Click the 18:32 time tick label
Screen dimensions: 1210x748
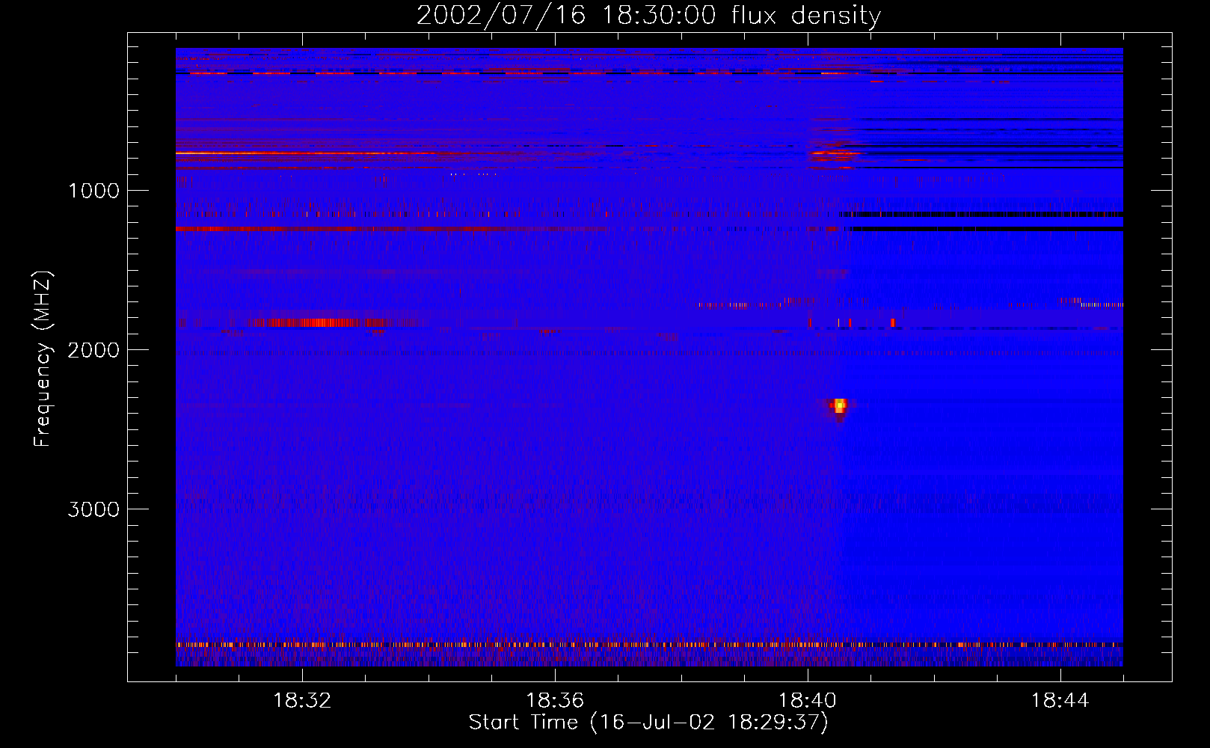[303, 701]
